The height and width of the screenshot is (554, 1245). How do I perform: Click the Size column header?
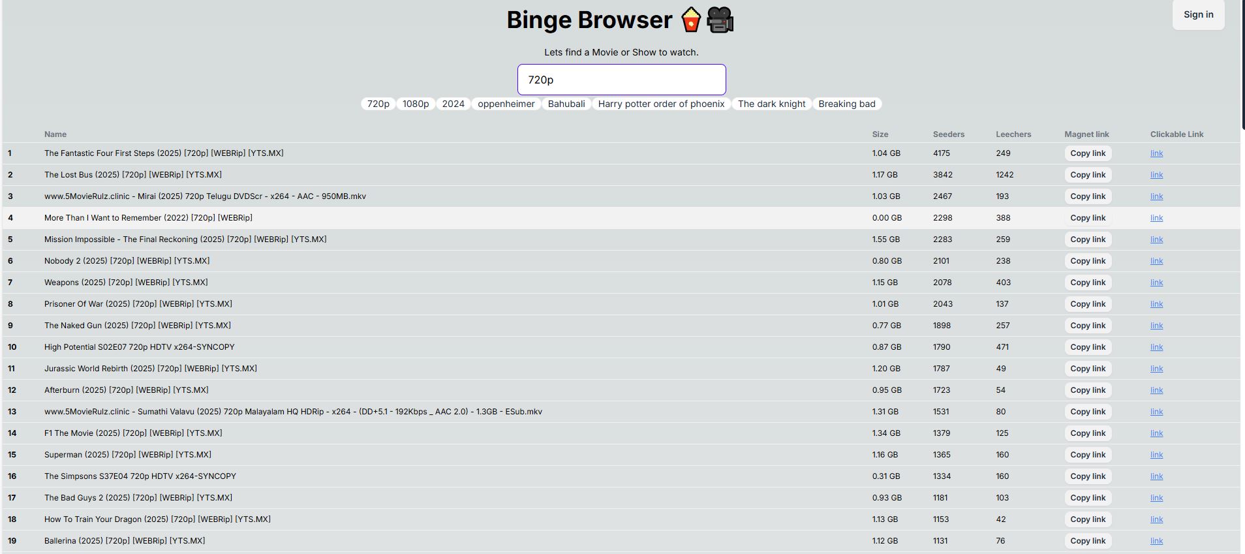(880, 134)
